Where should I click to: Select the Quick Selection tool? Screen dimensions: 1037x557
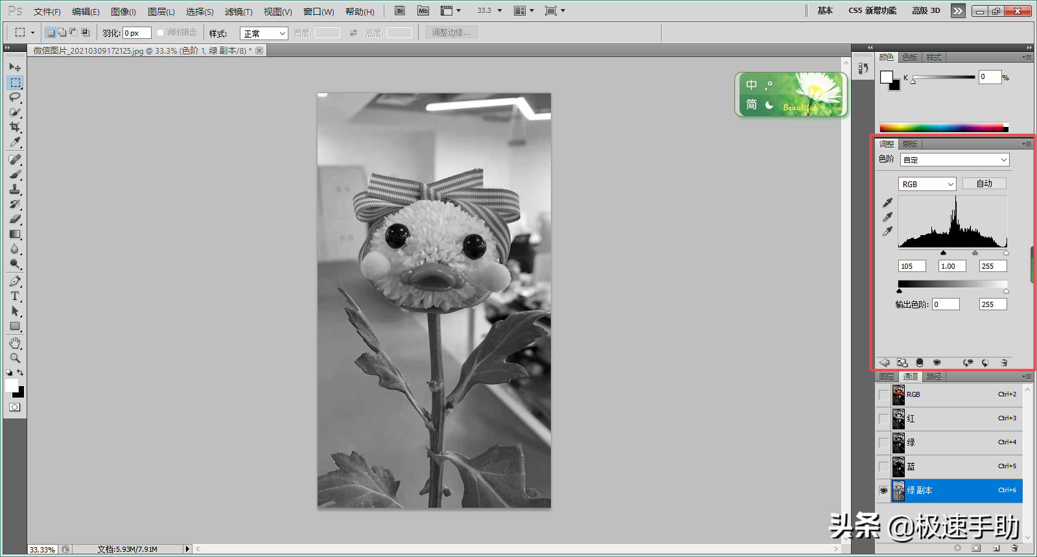click(x=15, y=112)
